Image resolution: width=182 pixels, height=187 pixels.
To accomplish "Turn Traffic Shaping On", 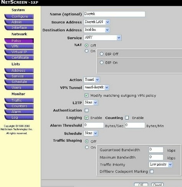I will [x=87, y=147].
